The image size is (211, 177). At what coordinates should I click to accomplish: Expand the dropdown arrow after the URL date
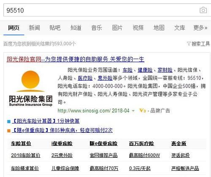(x=133, y=111)
